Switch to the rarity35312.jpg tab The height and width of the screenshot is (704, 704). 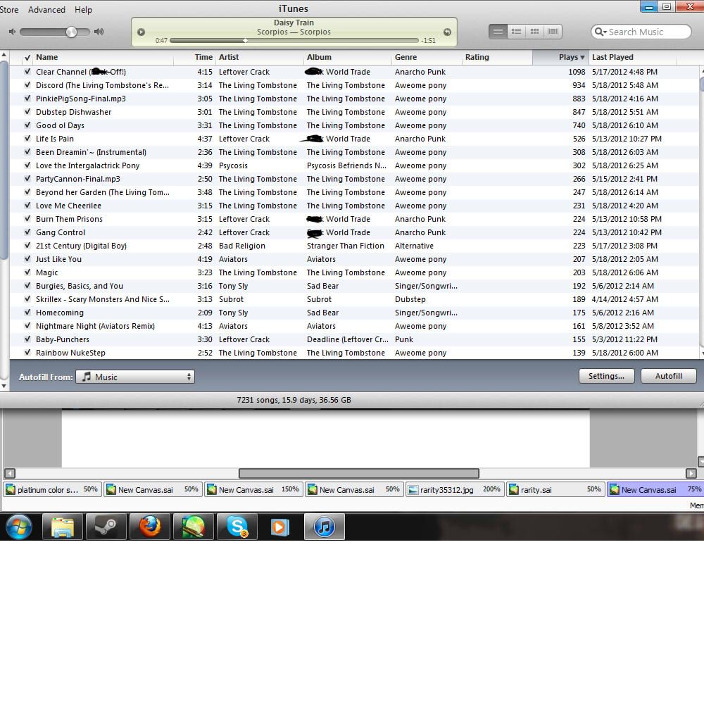pos(454,489)
